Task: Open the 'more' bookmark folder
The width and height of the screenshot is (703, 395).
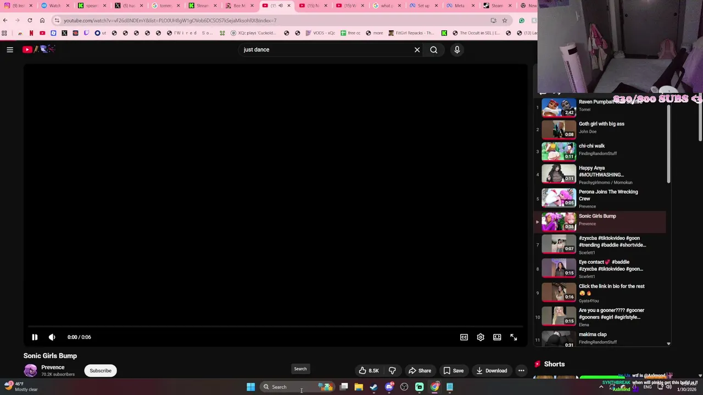Action: pyautogui.click(x=374, y=33)
